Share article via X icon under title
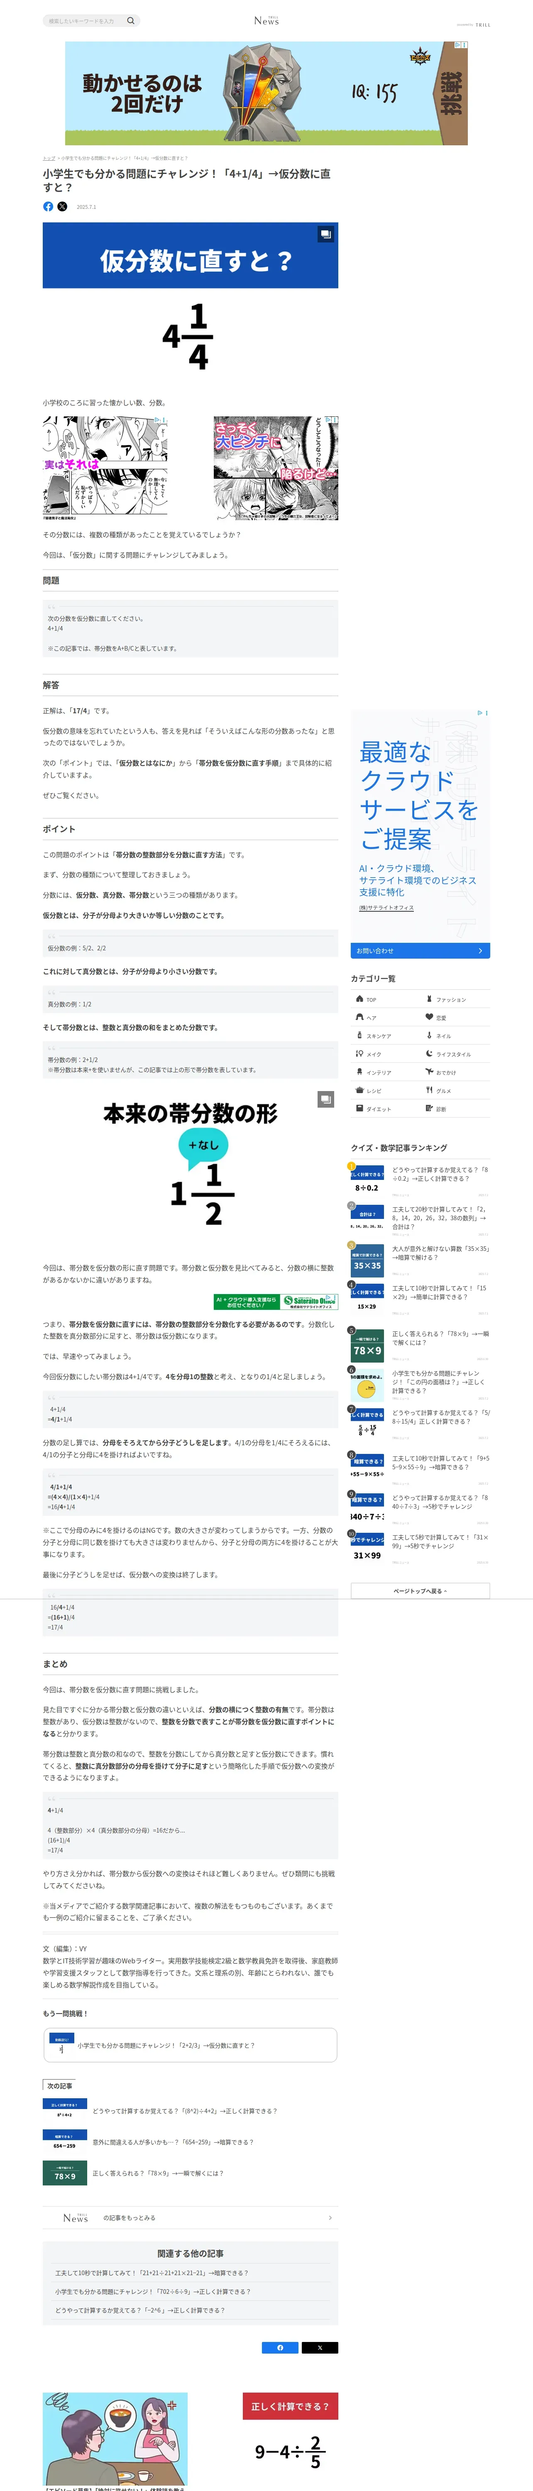The image size is (533, 2491). coord(63,206)
